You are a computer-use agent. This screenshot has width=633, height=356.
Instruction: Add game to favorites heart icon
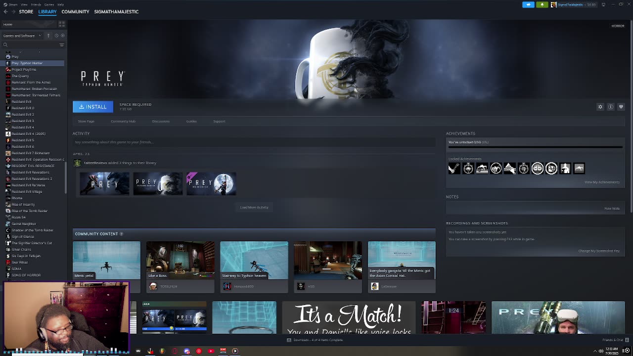[x=621, y=107]
